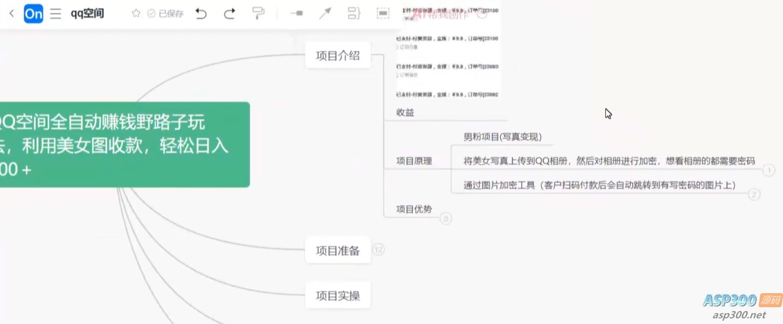Click the 'qq空间' document title

click(x=87, y=14)
